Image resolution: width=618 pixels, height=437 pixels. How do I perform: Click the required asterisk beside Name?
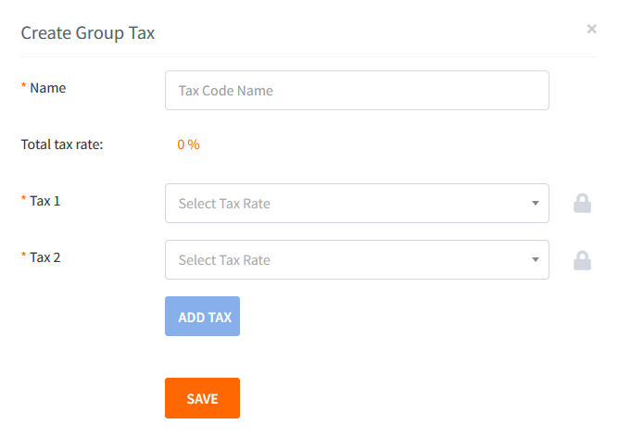[24, 87]
